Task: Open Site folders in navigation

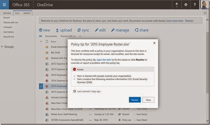Action: coord(8,32)
